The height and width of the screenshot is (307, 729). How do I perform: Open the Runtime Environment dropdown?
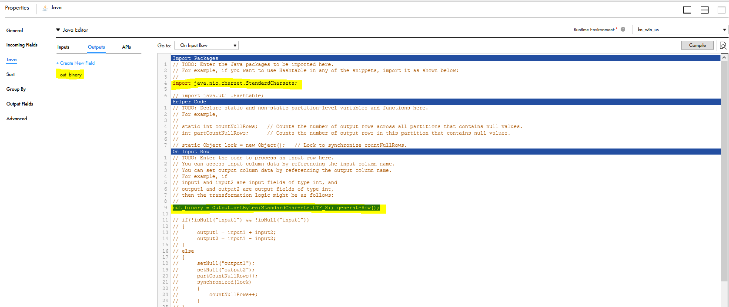(x=680, y=30)
